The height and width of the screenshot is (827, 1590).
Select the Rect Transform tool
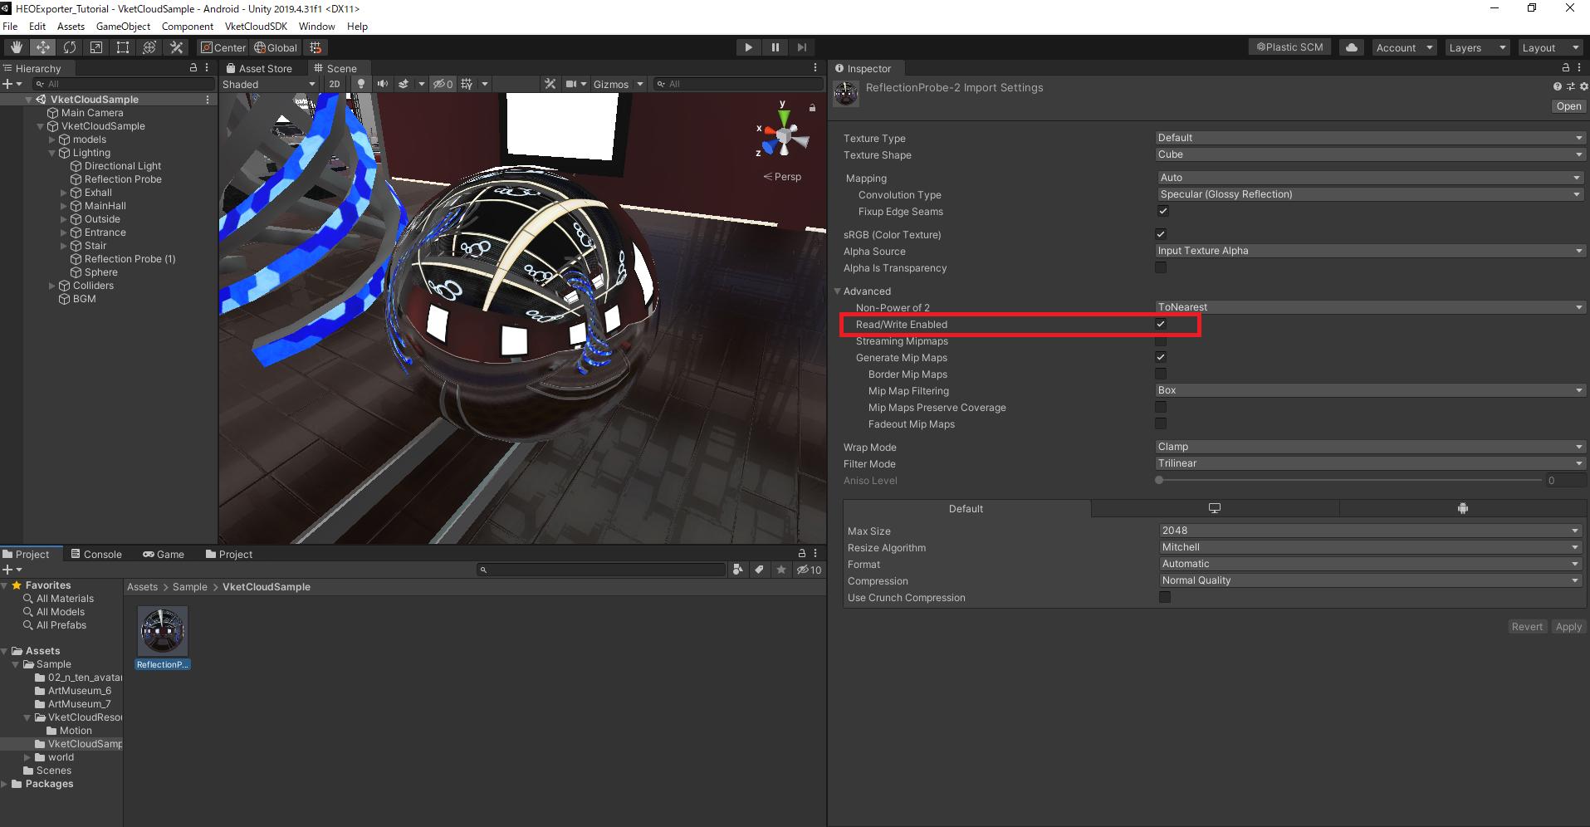tap(122, 47)
